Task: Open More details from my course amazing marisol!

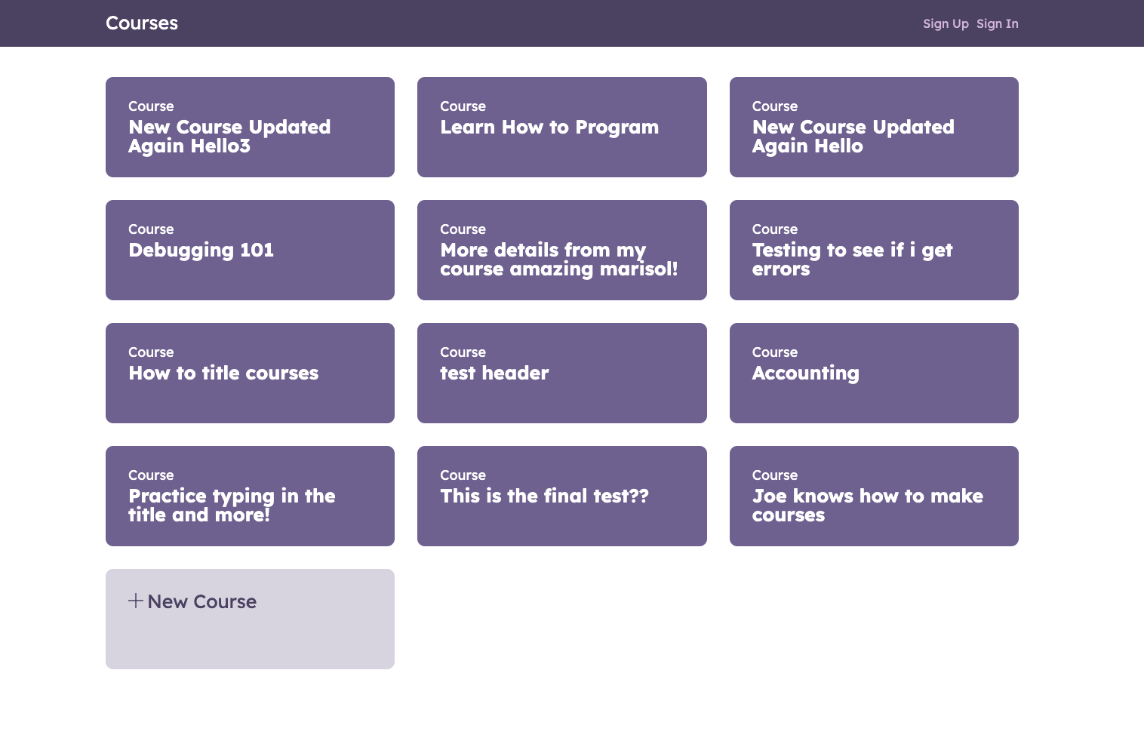Action: click(561, 250)
